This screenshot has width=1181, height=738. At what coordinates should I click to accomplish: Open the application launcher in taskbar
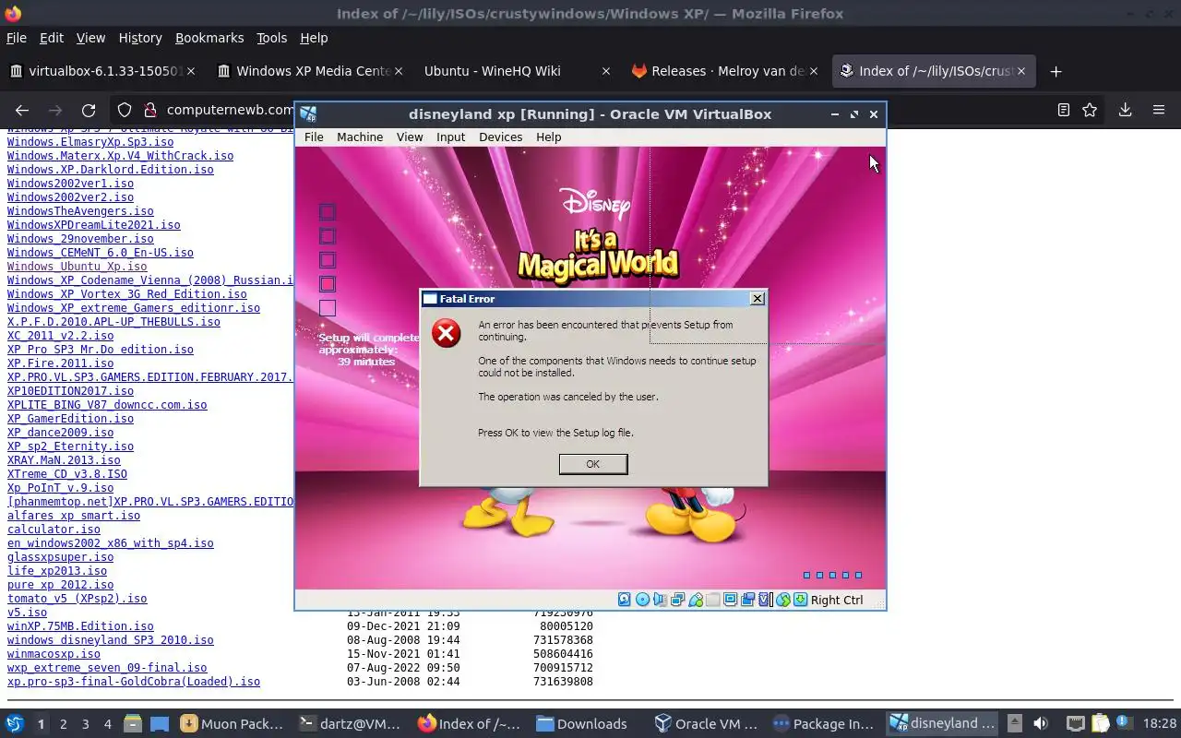point(14,724)
